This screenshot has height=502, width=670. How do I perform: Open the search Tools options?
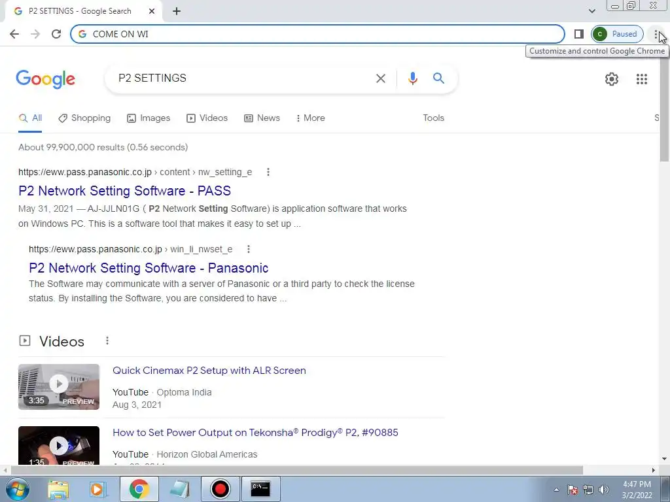433,118
